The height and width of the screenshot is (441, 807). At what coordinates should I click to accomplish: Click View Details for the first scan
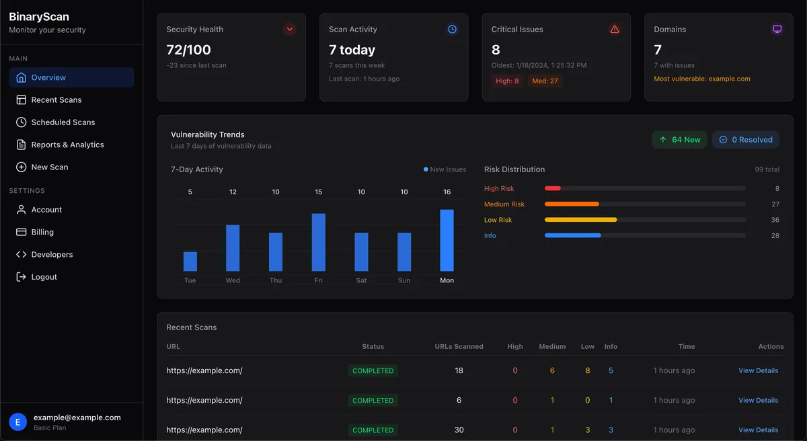coord(758,370)
